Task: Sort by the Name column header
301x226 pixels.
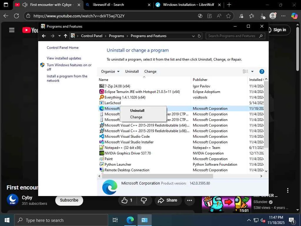Action: 144,79
